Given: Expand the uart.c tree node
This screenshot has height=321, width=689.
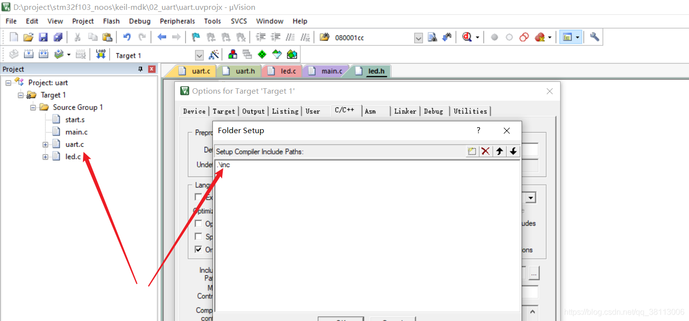Looking at the screenshot, I should [x=45, y=144].
